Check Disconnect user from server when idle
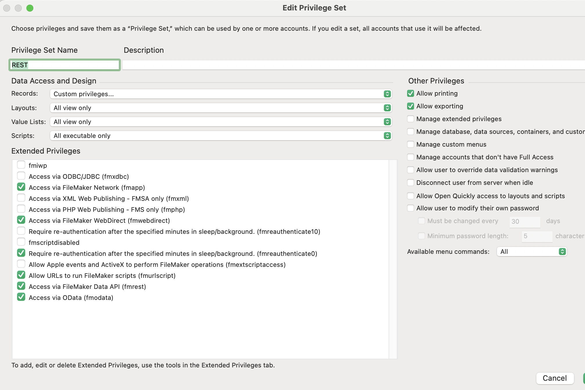The width and height of the screenshot is (585, 390). (x=411, y=183)
